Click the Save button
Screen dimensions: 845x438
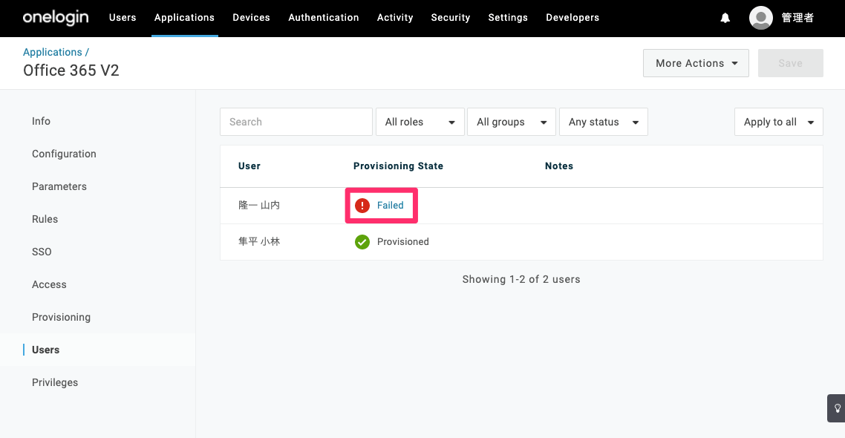tap(791, 63)
